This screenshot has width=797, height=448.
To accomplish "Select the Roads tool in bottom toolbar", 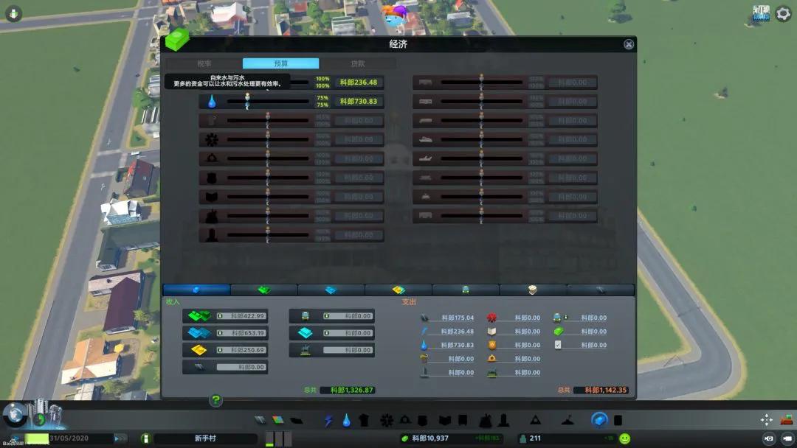I will [x=260, y=420].
